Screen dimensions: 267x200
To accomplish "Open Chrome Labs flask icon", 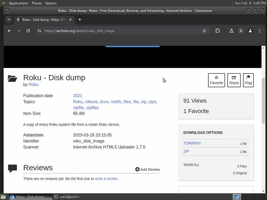I will point(232,31).
